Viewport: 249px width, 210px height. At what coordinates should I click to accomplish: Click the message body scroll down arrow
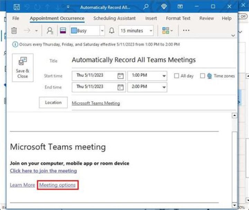234,205
